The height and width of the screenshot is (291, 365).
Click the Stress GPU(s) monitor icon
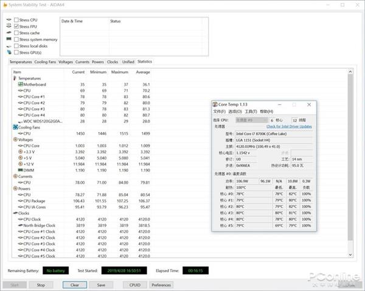click(9, 52)
